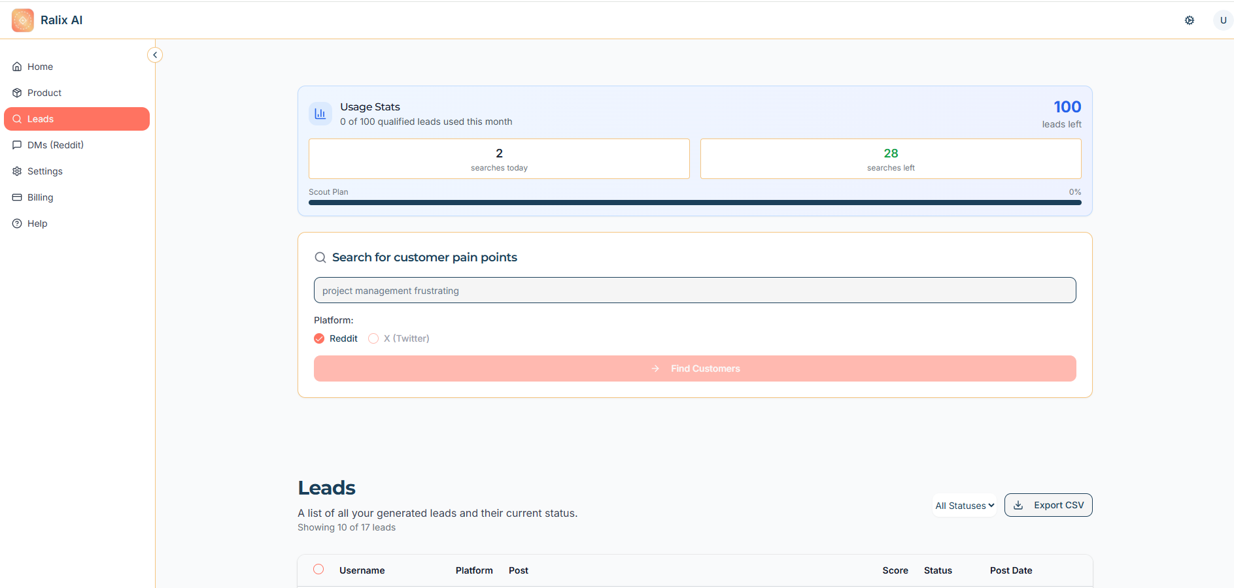Open the Home icon in sidebar
The height and width of the screenshot is (588, 1234).
[x=17, y=66]
